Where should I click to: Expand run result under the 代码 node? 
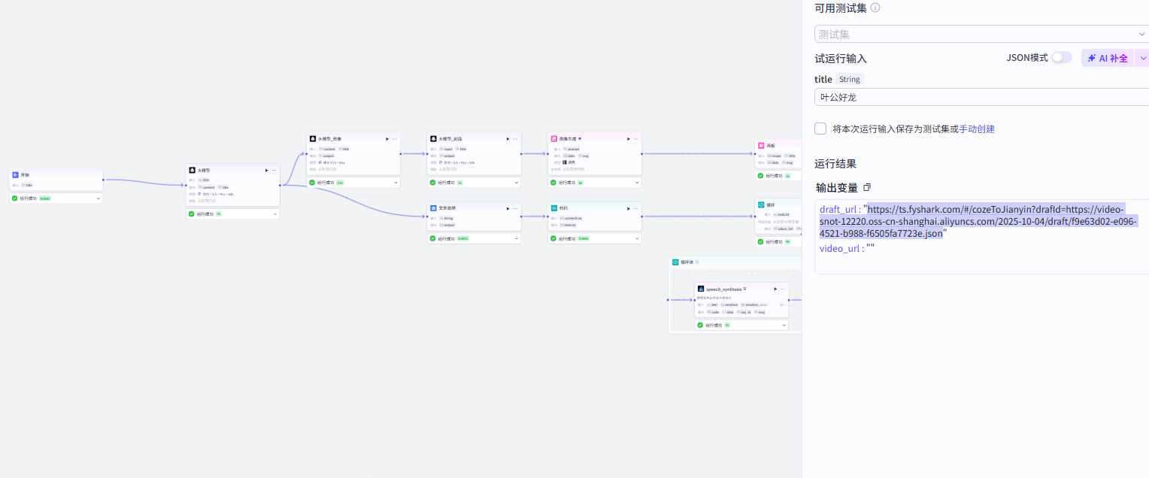pos(637,238)
